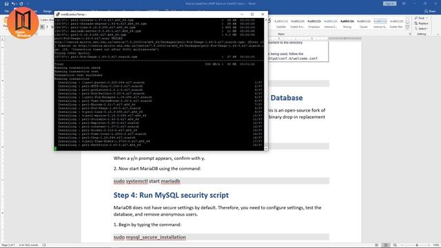Click the perl-Pod-Usage FAILED terminal line

(x=88, y=39)
